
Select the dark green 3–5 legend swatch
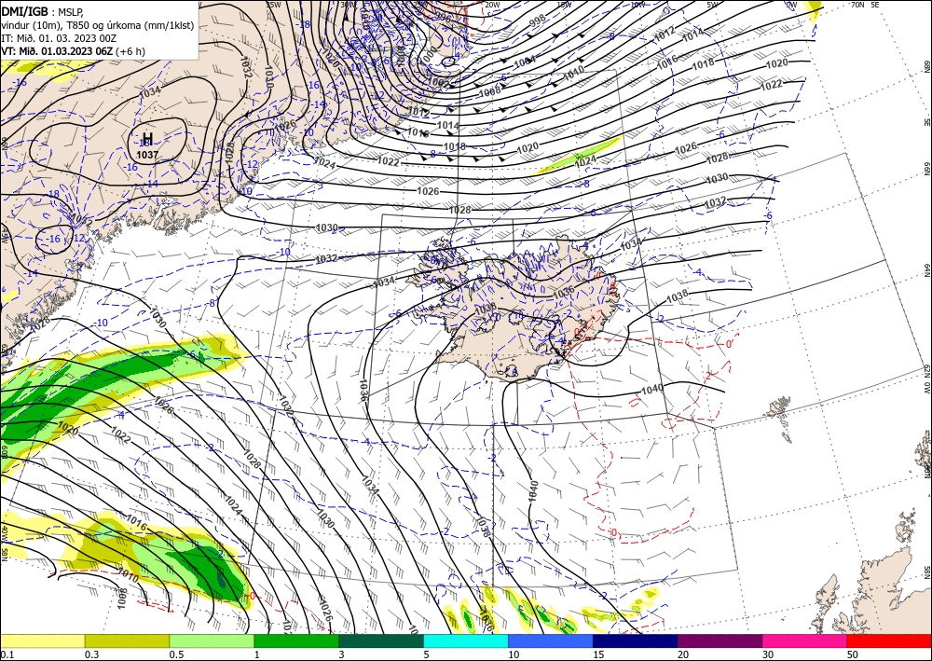click(381, 640)
